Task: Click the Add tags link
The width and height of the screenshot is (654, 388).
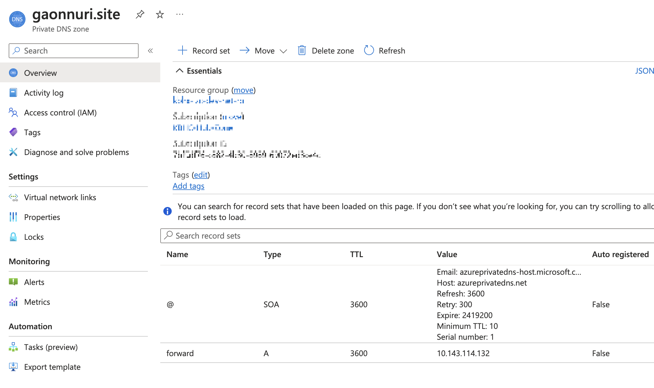Action: click(x=188, y=186)
